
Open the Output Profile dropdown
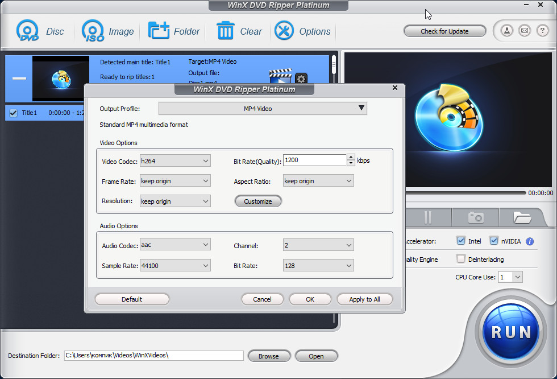pos(263,109)
